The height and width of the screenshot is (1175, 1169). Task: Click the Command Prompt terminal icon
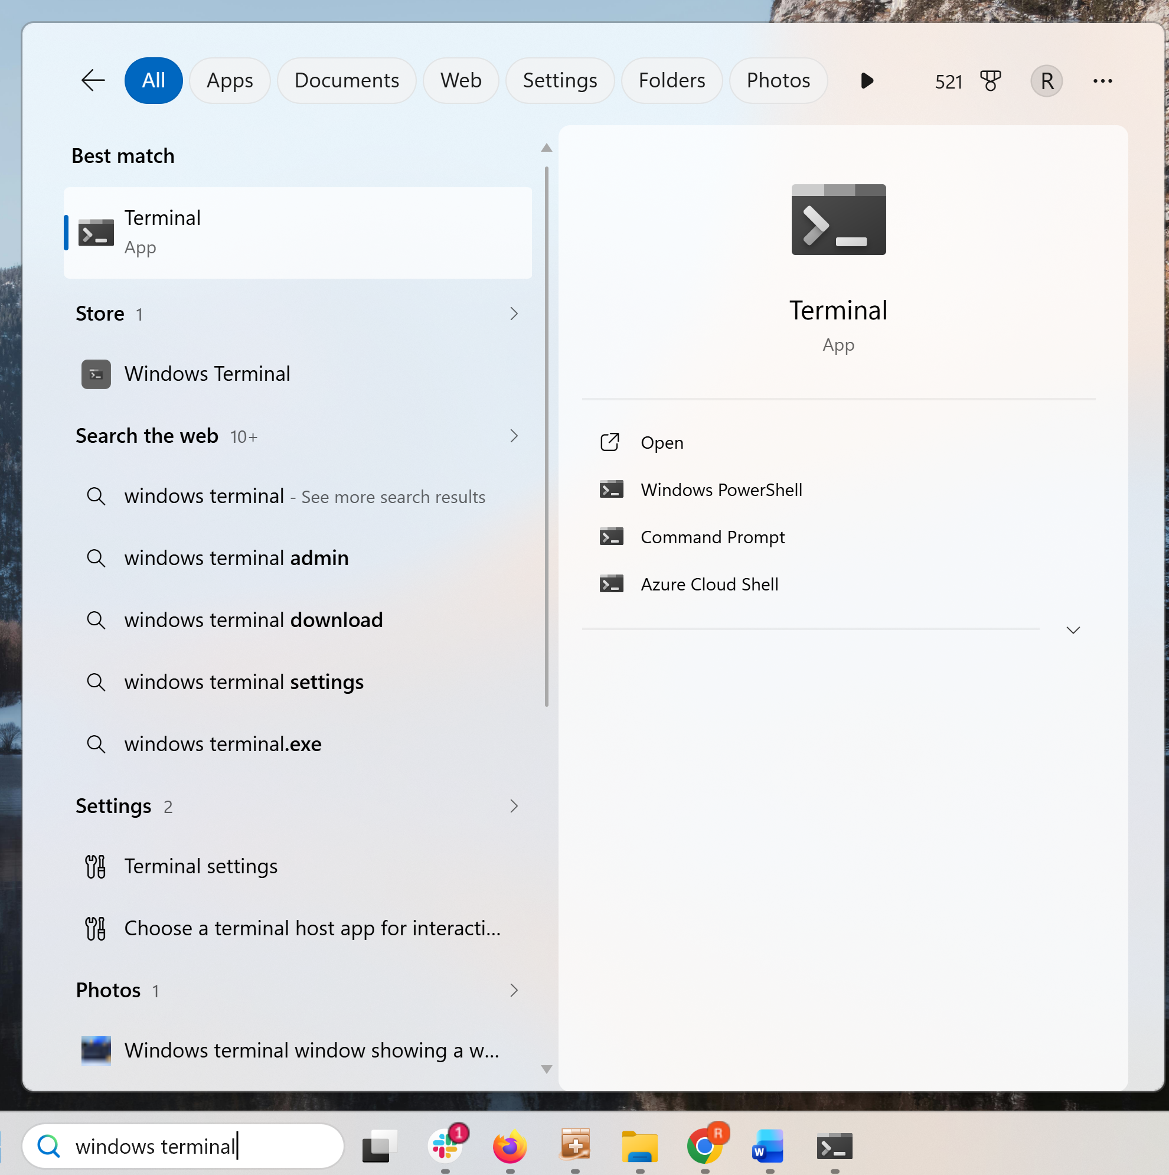pos(611,537)
